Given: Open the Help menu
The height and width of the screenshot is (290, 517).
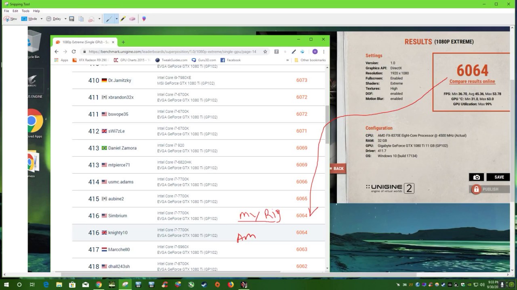Looking at the screenshot, I should 36,11.
